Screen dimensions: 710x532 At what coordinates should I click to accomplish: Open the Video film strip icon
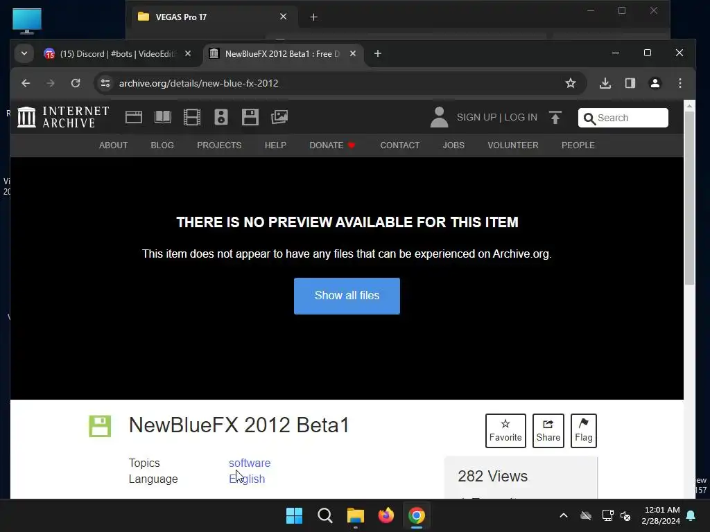[192, 117]
